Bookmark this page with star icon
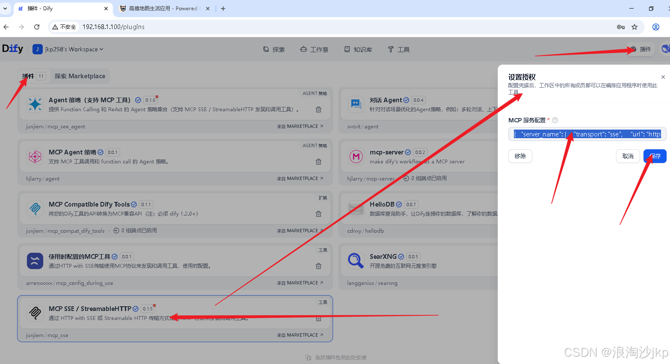Screen dimensions: 670x364 (635, 27)
